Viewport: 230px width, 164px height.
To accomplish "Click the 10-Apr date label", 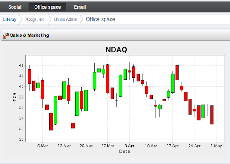I will tap(151, 146).
